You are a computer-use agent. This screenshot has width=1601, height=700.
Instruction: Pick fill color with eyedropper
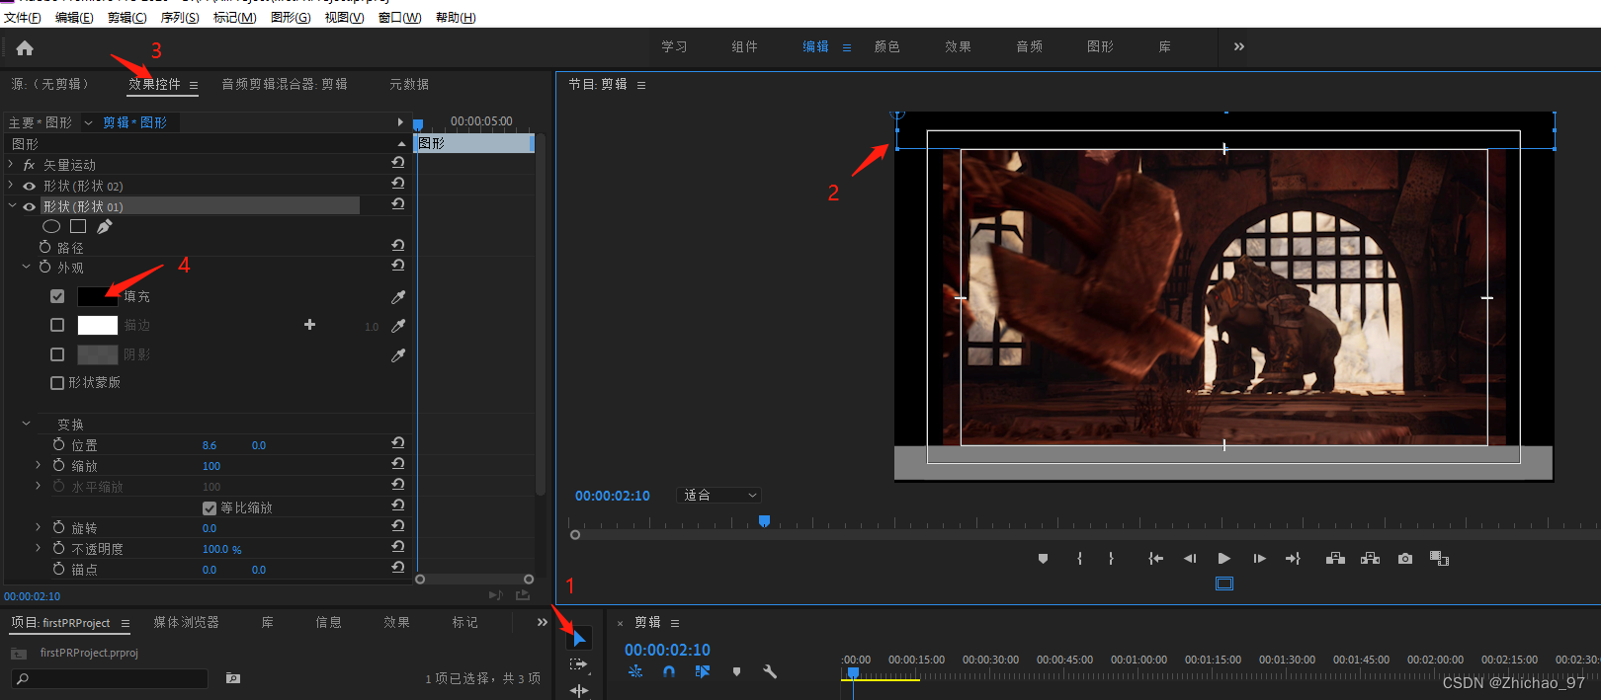tap(398, 296)
